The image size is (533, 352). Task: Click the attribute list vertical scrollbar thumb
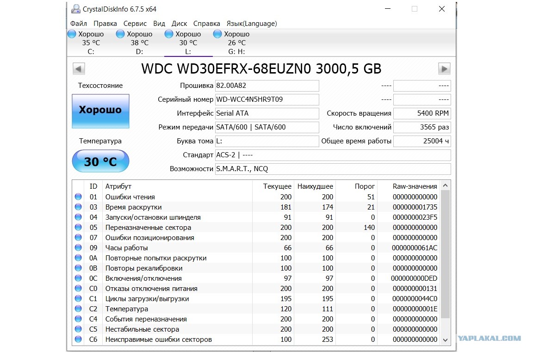[x=445, y=254]
